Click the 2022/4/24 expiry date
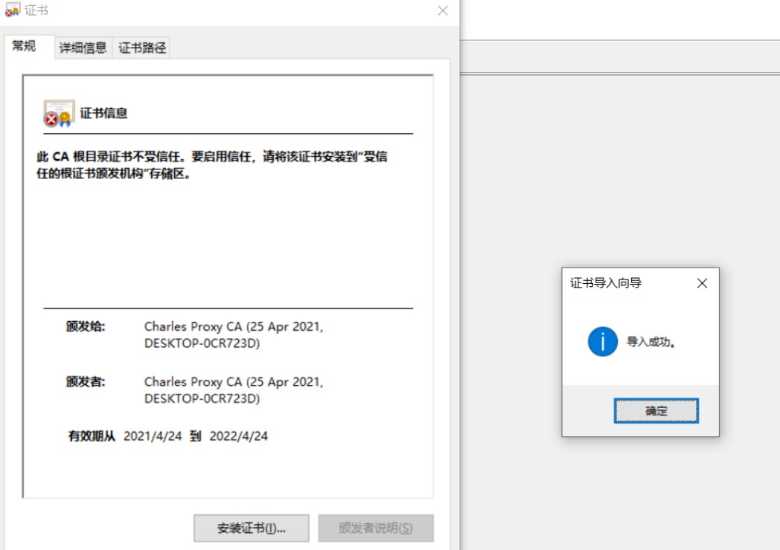Screen dimensions: 780x550 [239, 436]
